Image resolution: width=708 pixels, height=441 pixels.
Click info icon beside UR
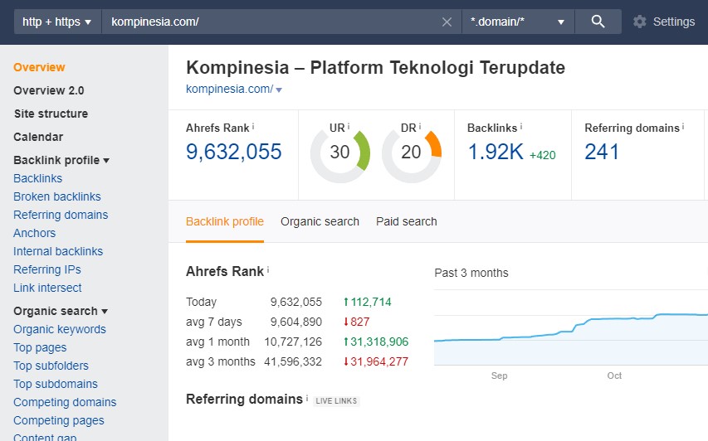[x=349, y=127]
